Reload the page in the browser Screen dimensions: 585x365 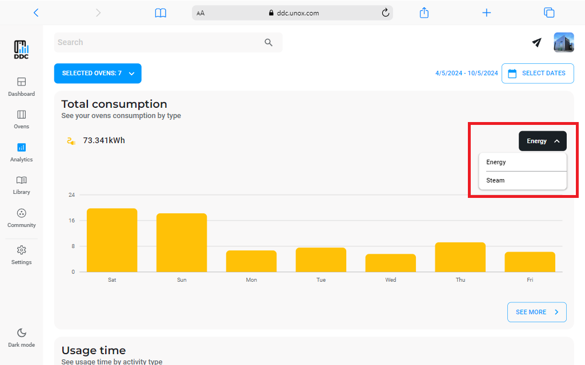pos(385,13)
